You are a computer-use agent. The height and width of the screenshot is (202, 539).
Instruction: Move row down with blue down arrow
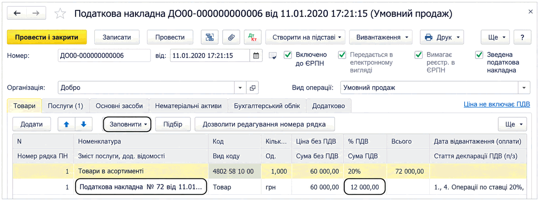pyautogui.click(x=84, y=124)
